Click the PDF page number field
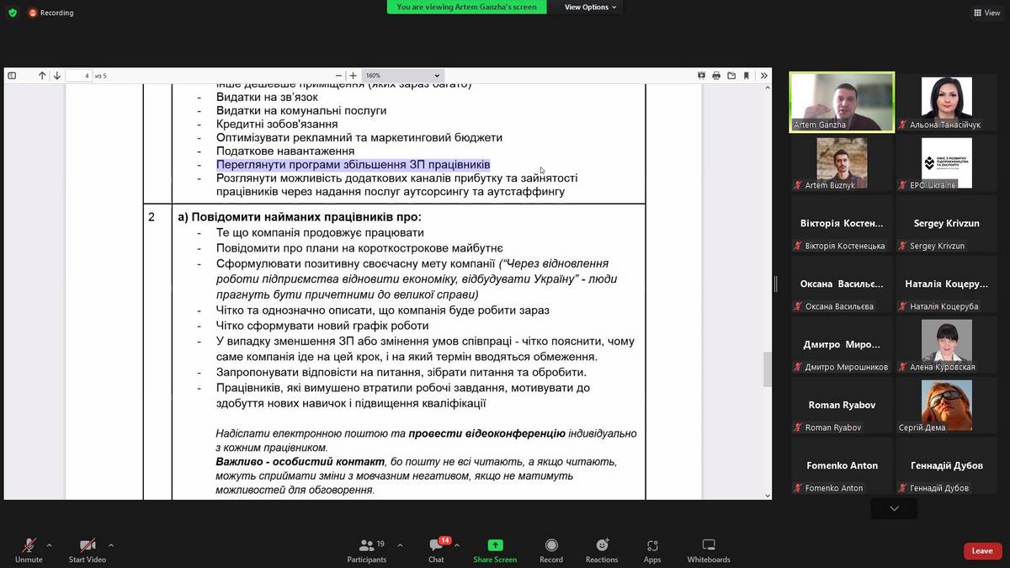This screenshot has height=568, width=1010. pos(78,76)
